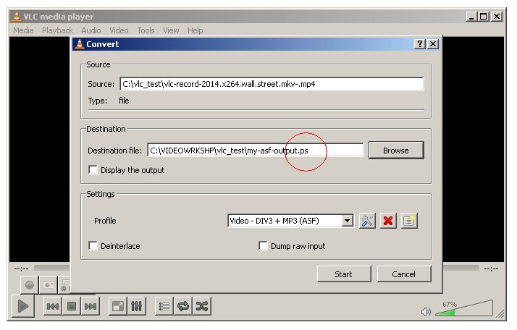The height and width of the screenshot is (330, 517).
Task: Stop playback in VLC main window
Action: coord(72,307)
